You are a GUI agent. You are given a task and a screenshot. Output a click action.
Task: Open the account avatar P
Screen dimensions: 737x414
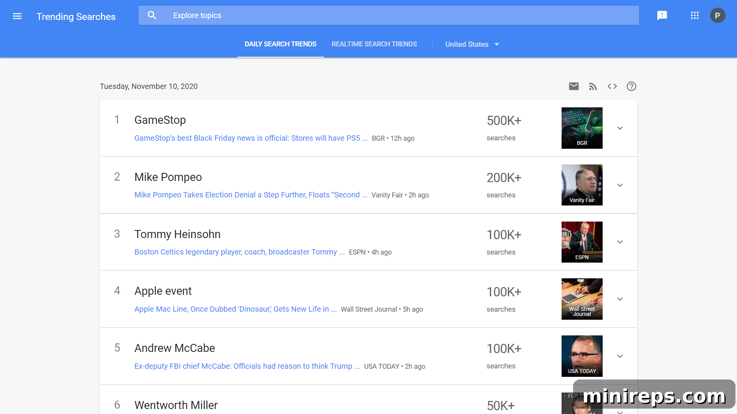click(718, 15)
